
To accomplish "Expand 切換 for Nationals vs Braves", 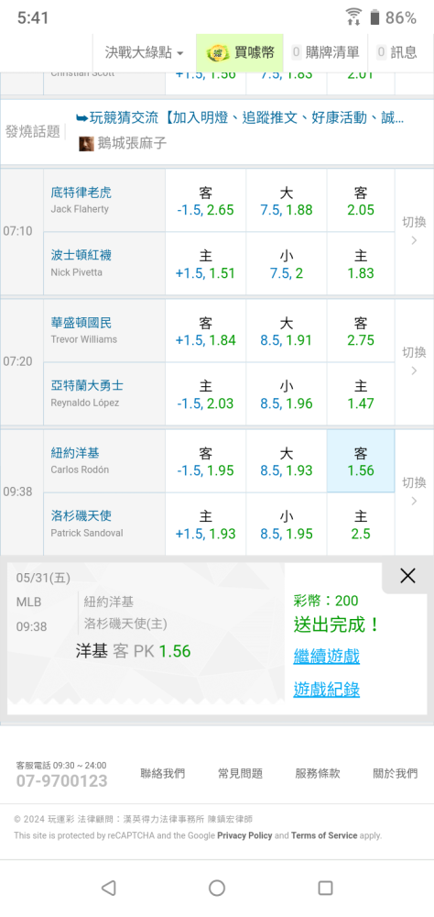I will coord(414,361).
